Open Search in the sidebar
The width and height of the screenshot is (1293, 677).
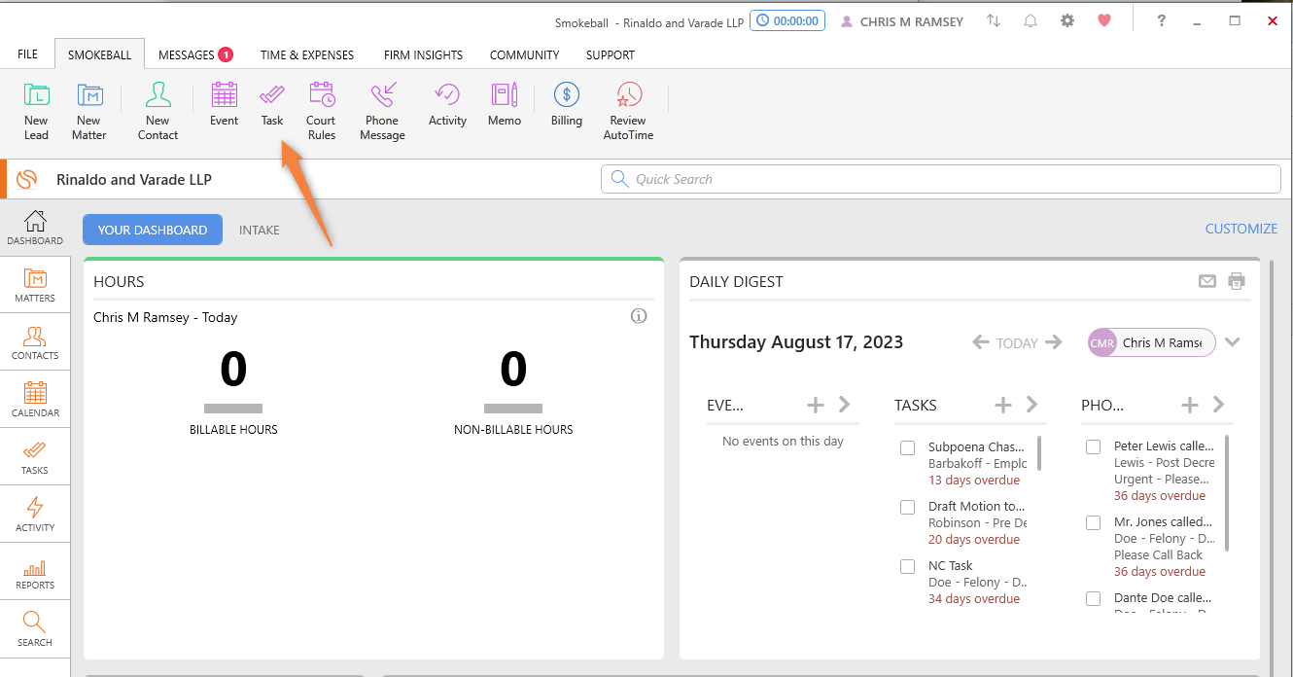tap(35, 629)
